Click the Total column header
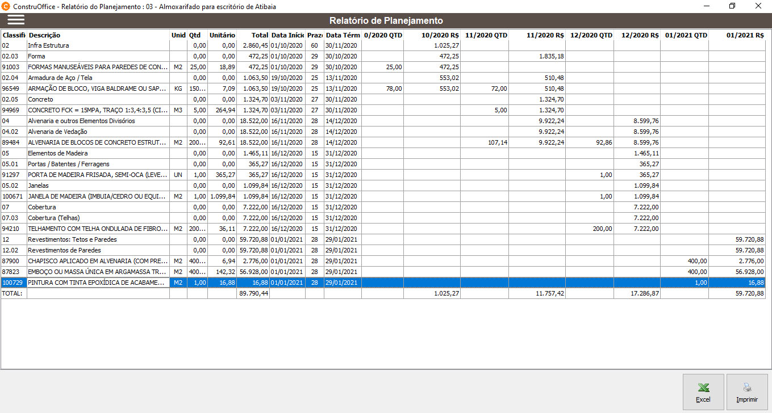Screen dimensions: 772x413 (x=253, y=35)
